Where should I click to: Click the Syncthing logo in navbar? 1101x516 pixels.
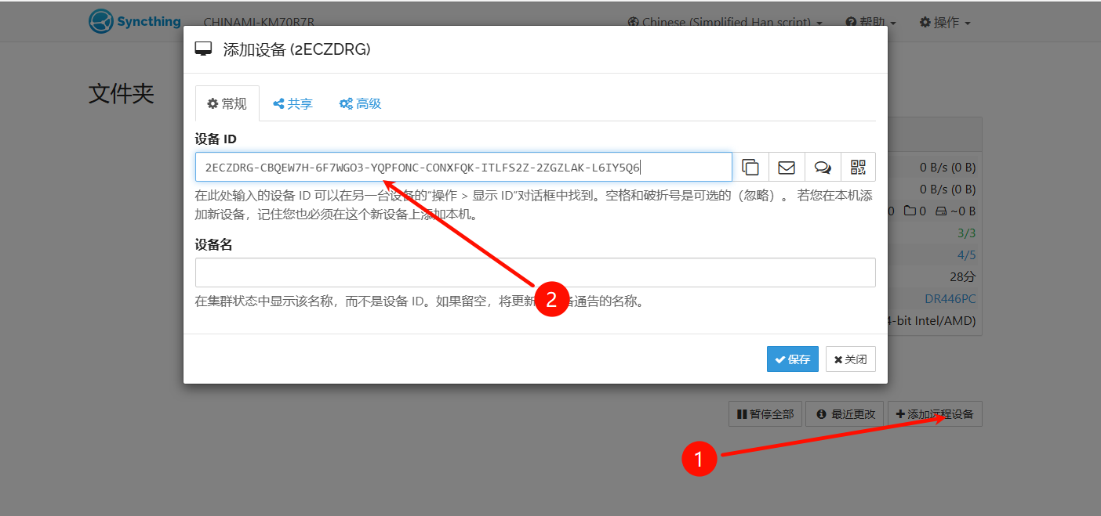135,22
